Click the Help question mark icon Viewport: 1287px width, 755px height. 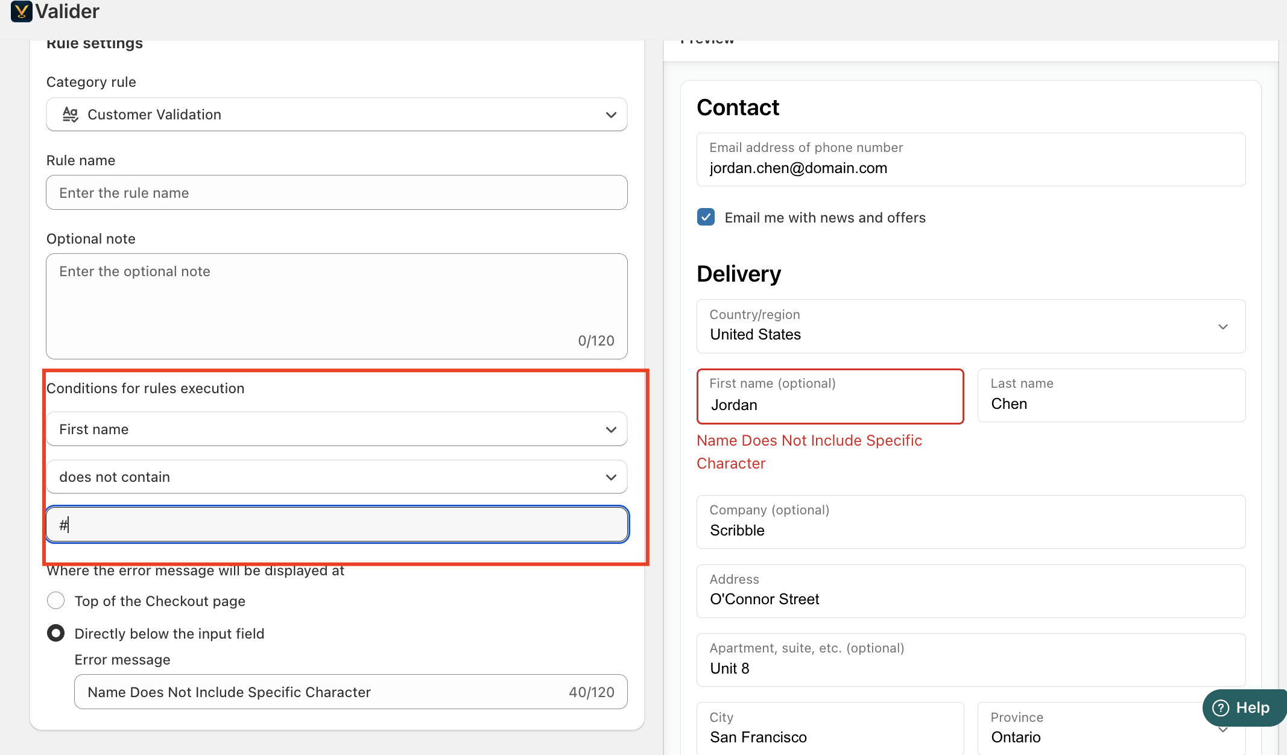click(x=1220, y=707)
